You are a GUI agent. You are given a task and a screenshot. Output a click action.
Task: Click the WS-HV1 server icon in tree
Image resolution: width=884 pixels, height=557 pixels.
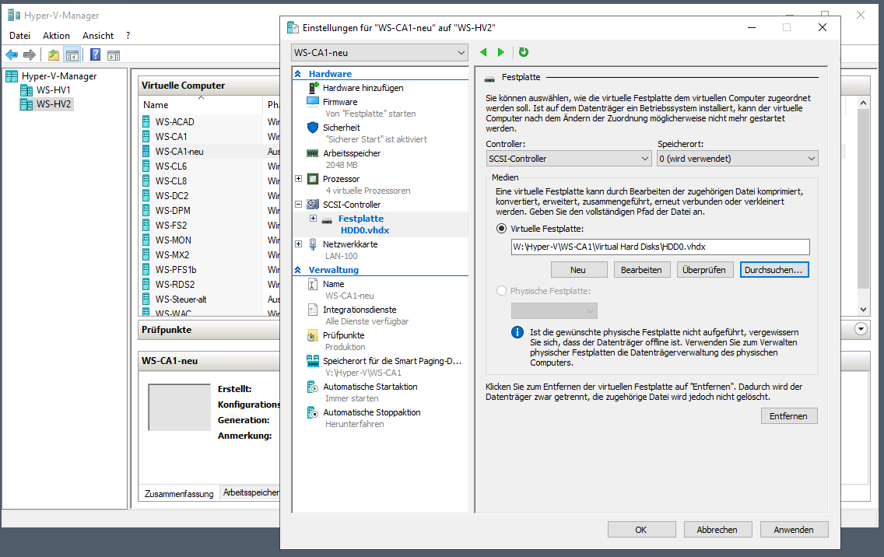click(x=26, y=90)
